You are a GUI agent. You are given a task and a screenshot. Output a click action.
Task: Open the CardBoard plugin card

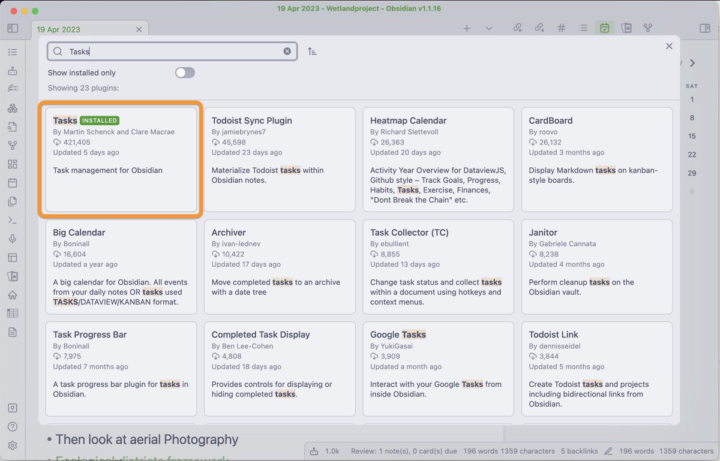click(x=597, y=159)
